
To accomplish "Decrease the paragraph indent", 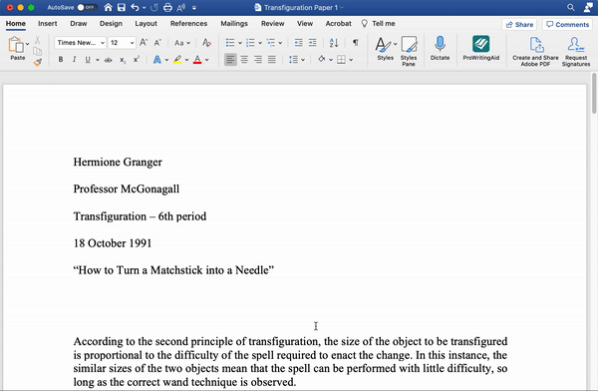I will click(299, 42).
